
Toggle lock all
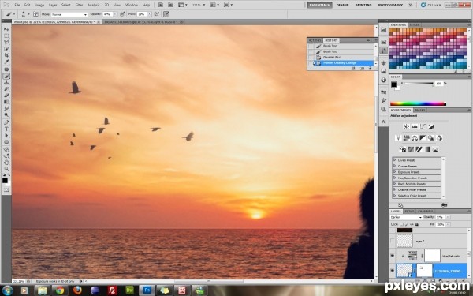click(x=416, y=224)
